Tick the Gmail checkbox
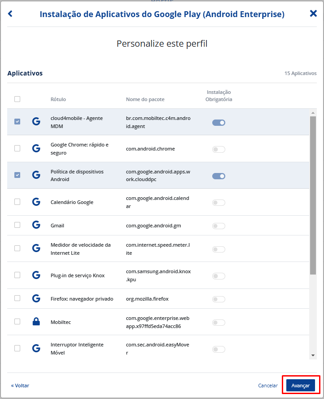Viewport: 324px width, 399px height. click(x=18, y=225)
